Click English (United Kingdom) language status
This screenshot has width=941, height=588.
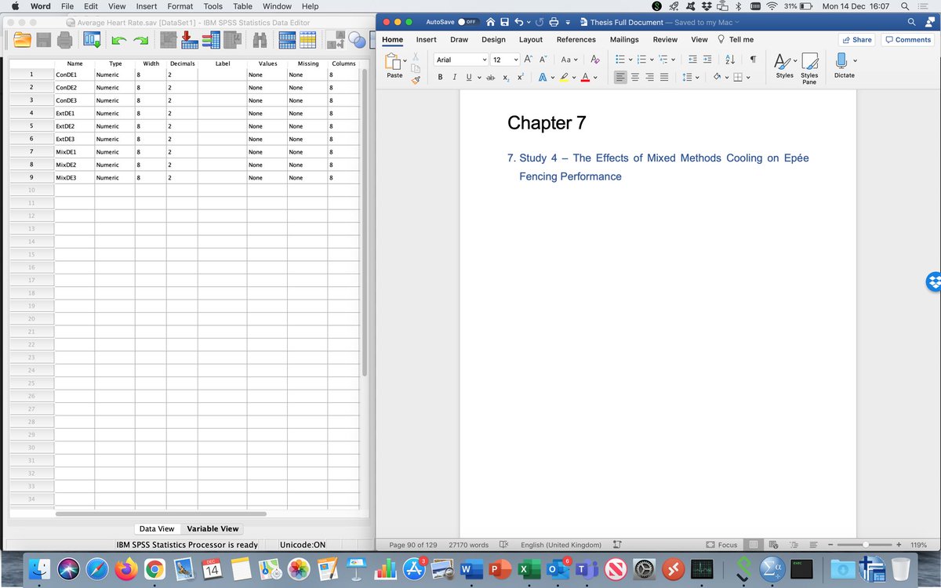[561, 545]
